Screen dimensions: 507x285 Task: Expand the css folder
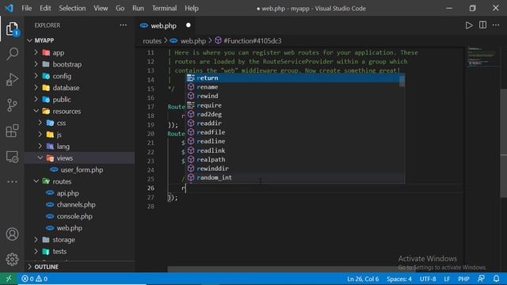tap(79, 123)
